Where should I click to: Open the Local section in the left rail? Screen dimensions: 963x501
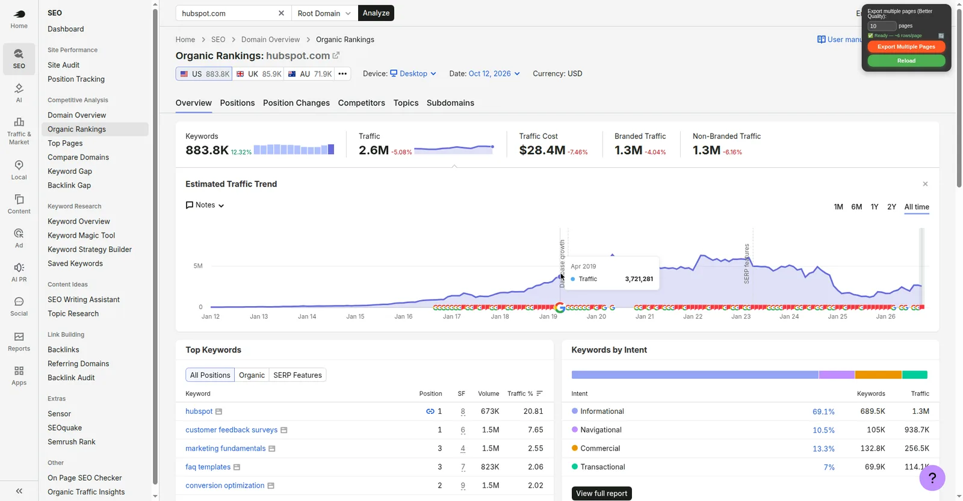pos(19,170)
